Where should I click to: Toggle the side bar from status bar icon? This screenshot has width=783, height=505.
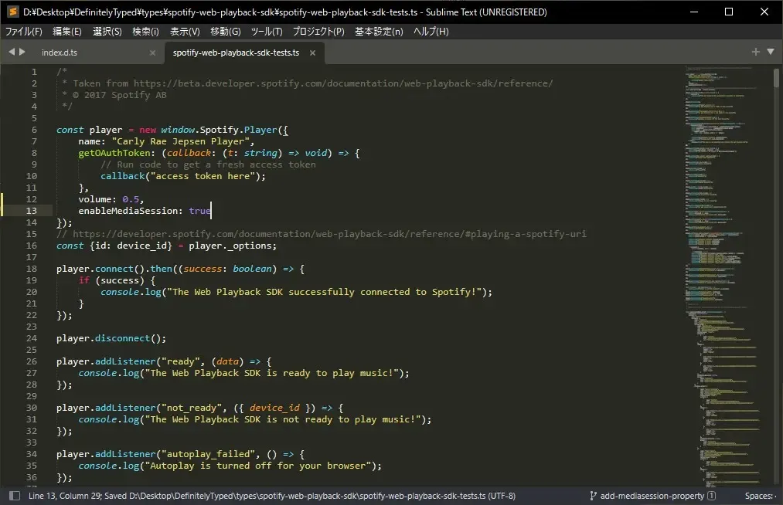[15, 496]
